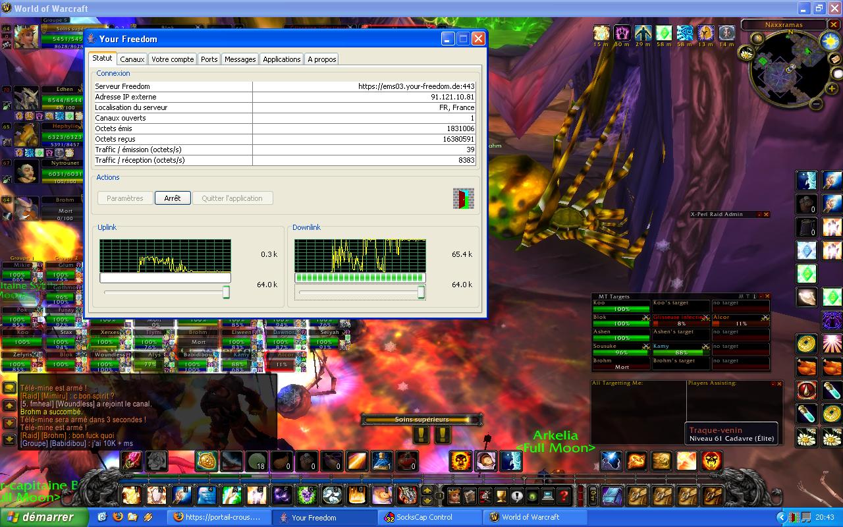Click the door icon in Your Freedom window
The width and height of the screenshot is (843, 527).
tap(463, 198)
